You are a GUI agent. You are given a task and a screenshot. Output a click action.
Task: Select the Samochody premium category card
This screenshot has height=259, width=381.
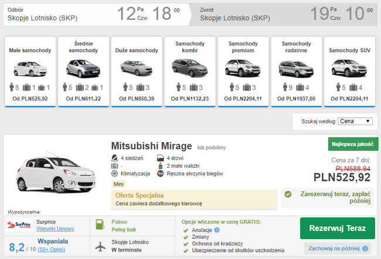pos(243,72)
